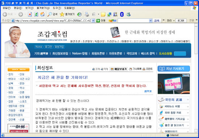Go back with the browser Back arrow
Screen dimensions: 199x138
point(5,14)
